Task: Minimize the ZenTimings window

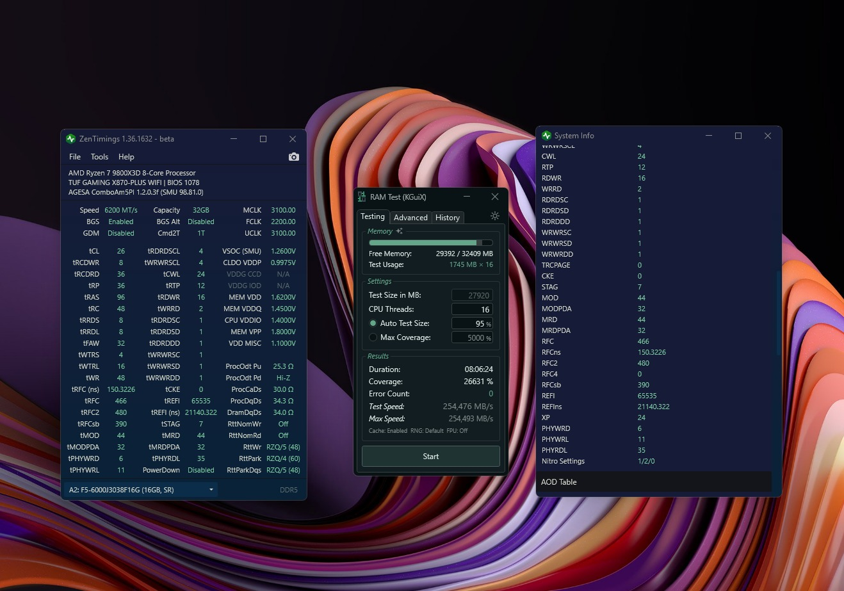Action: click(234, 139)
